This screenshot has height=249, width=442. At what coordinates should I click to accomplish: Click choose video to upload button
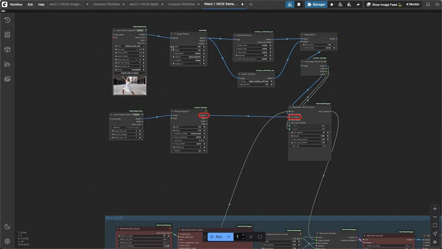tap(129, 73)
